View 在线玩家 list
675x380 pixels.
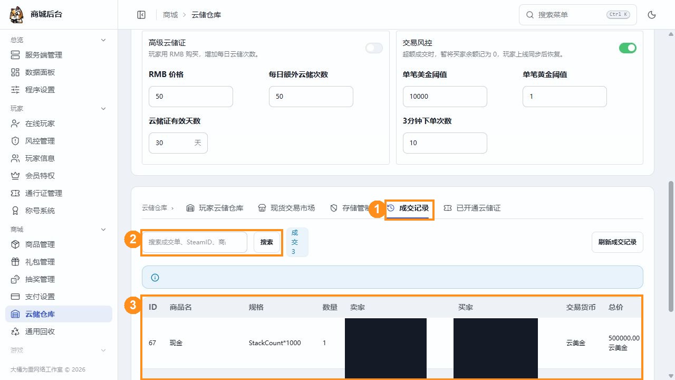pos(59,123)
